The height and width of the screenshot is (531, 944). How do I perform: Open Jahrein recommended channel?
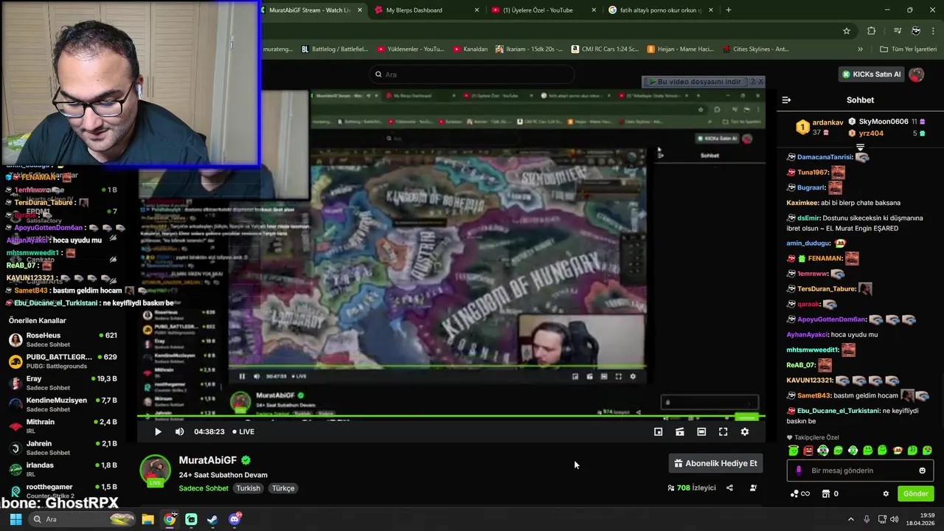[63, 448]
